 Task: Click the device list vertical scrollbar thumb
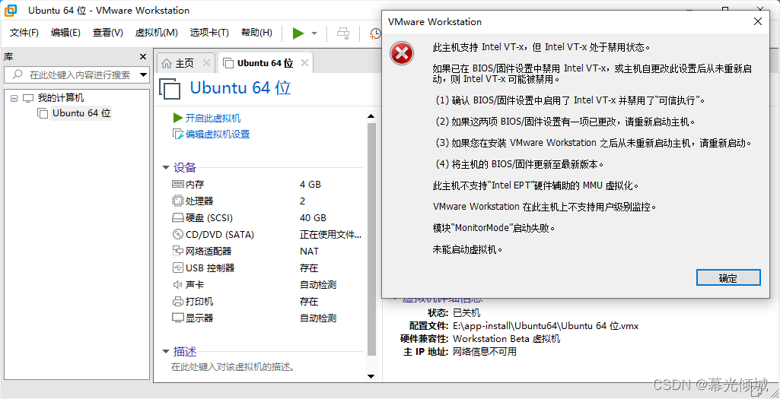[371, 239]
